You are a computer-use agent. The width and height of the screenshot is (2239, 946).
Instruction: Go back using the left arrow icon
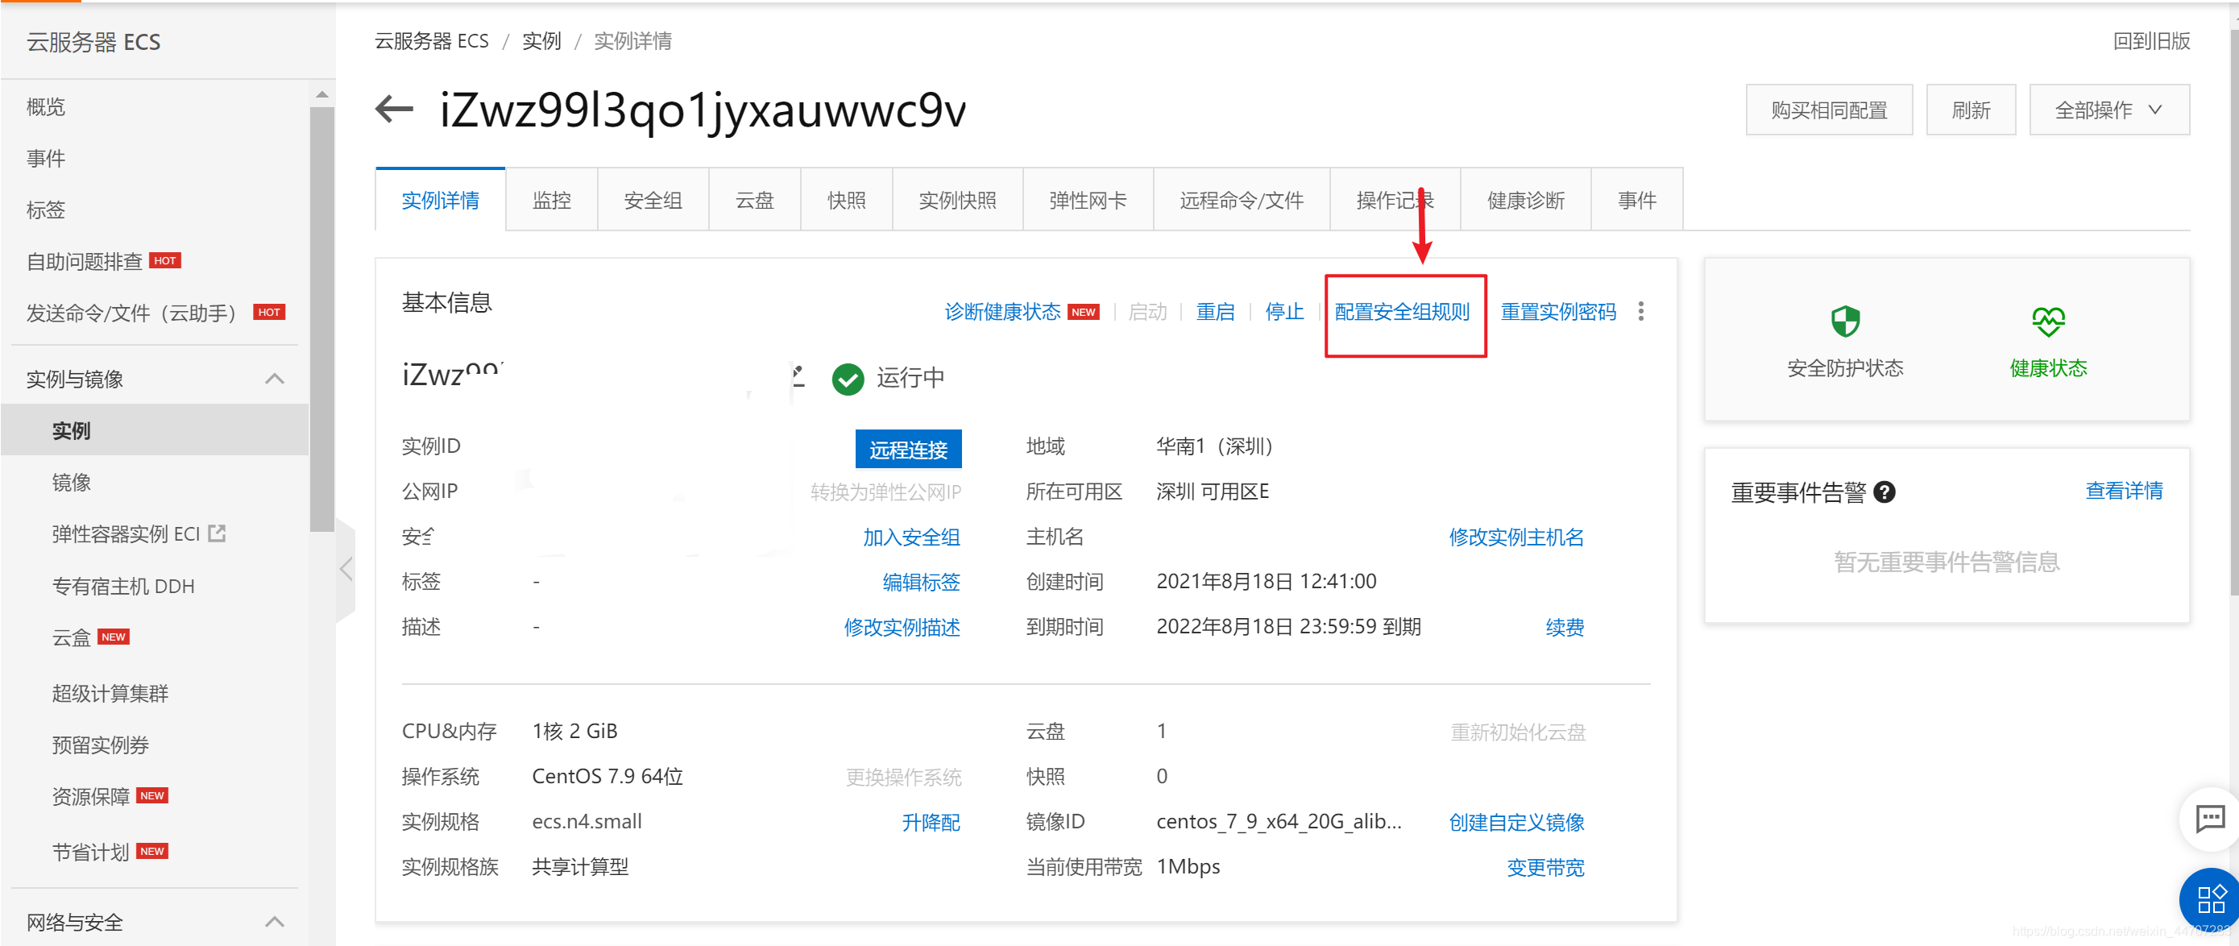pyautogui.click(x=394, y=110)
